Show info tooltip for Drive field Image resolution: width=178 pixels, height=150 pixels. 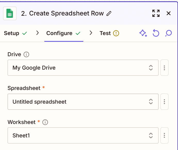coord(26,54)
